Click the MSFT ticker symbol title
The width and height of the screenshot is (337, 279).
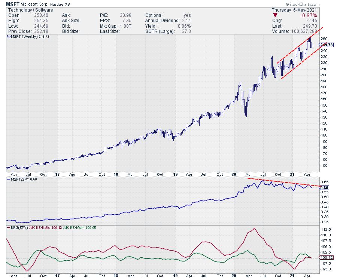[x=13, y=4]
